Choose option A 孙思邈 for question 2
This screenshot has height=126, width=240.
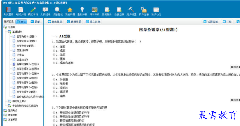tap(54, 79)
